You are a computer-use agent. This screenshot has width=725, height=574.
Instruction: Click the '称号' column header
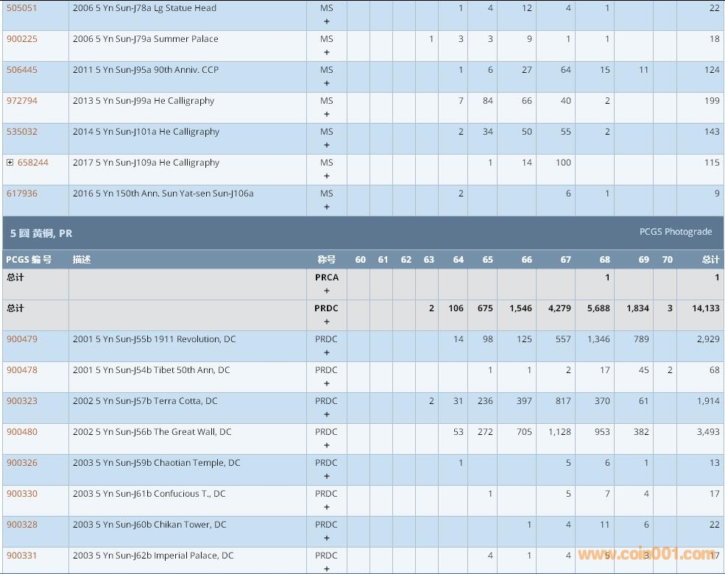coord(326,260)
